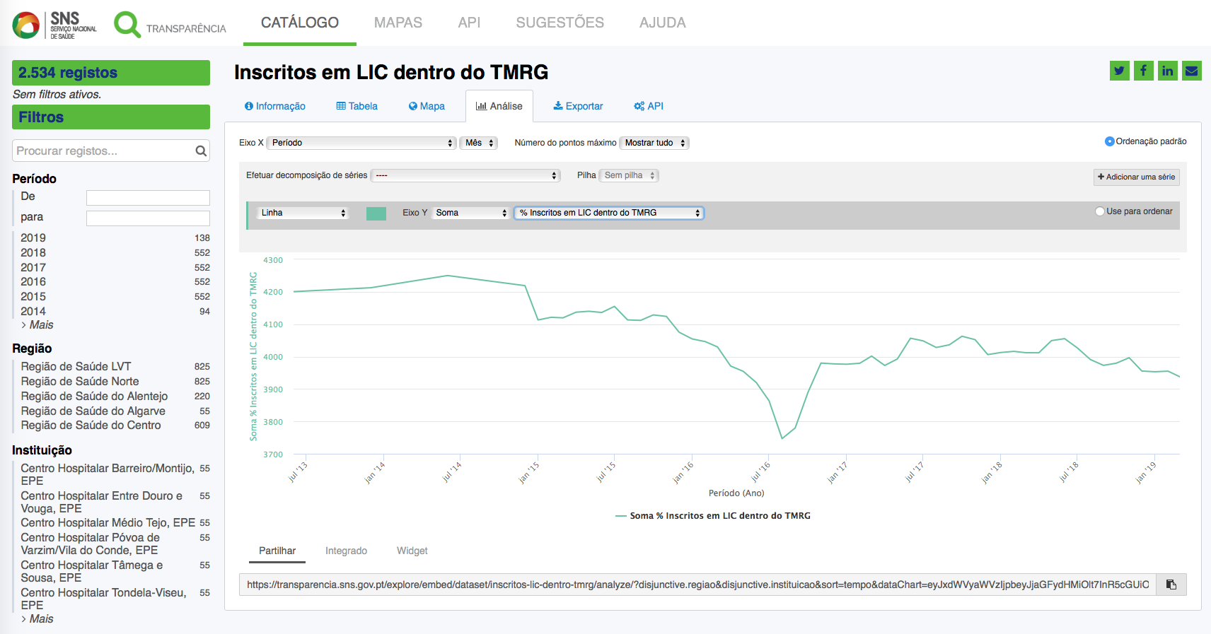Copy the share URL with clipboard icon
This screenshot has width=1211, height=634.
coord(1171,585)
